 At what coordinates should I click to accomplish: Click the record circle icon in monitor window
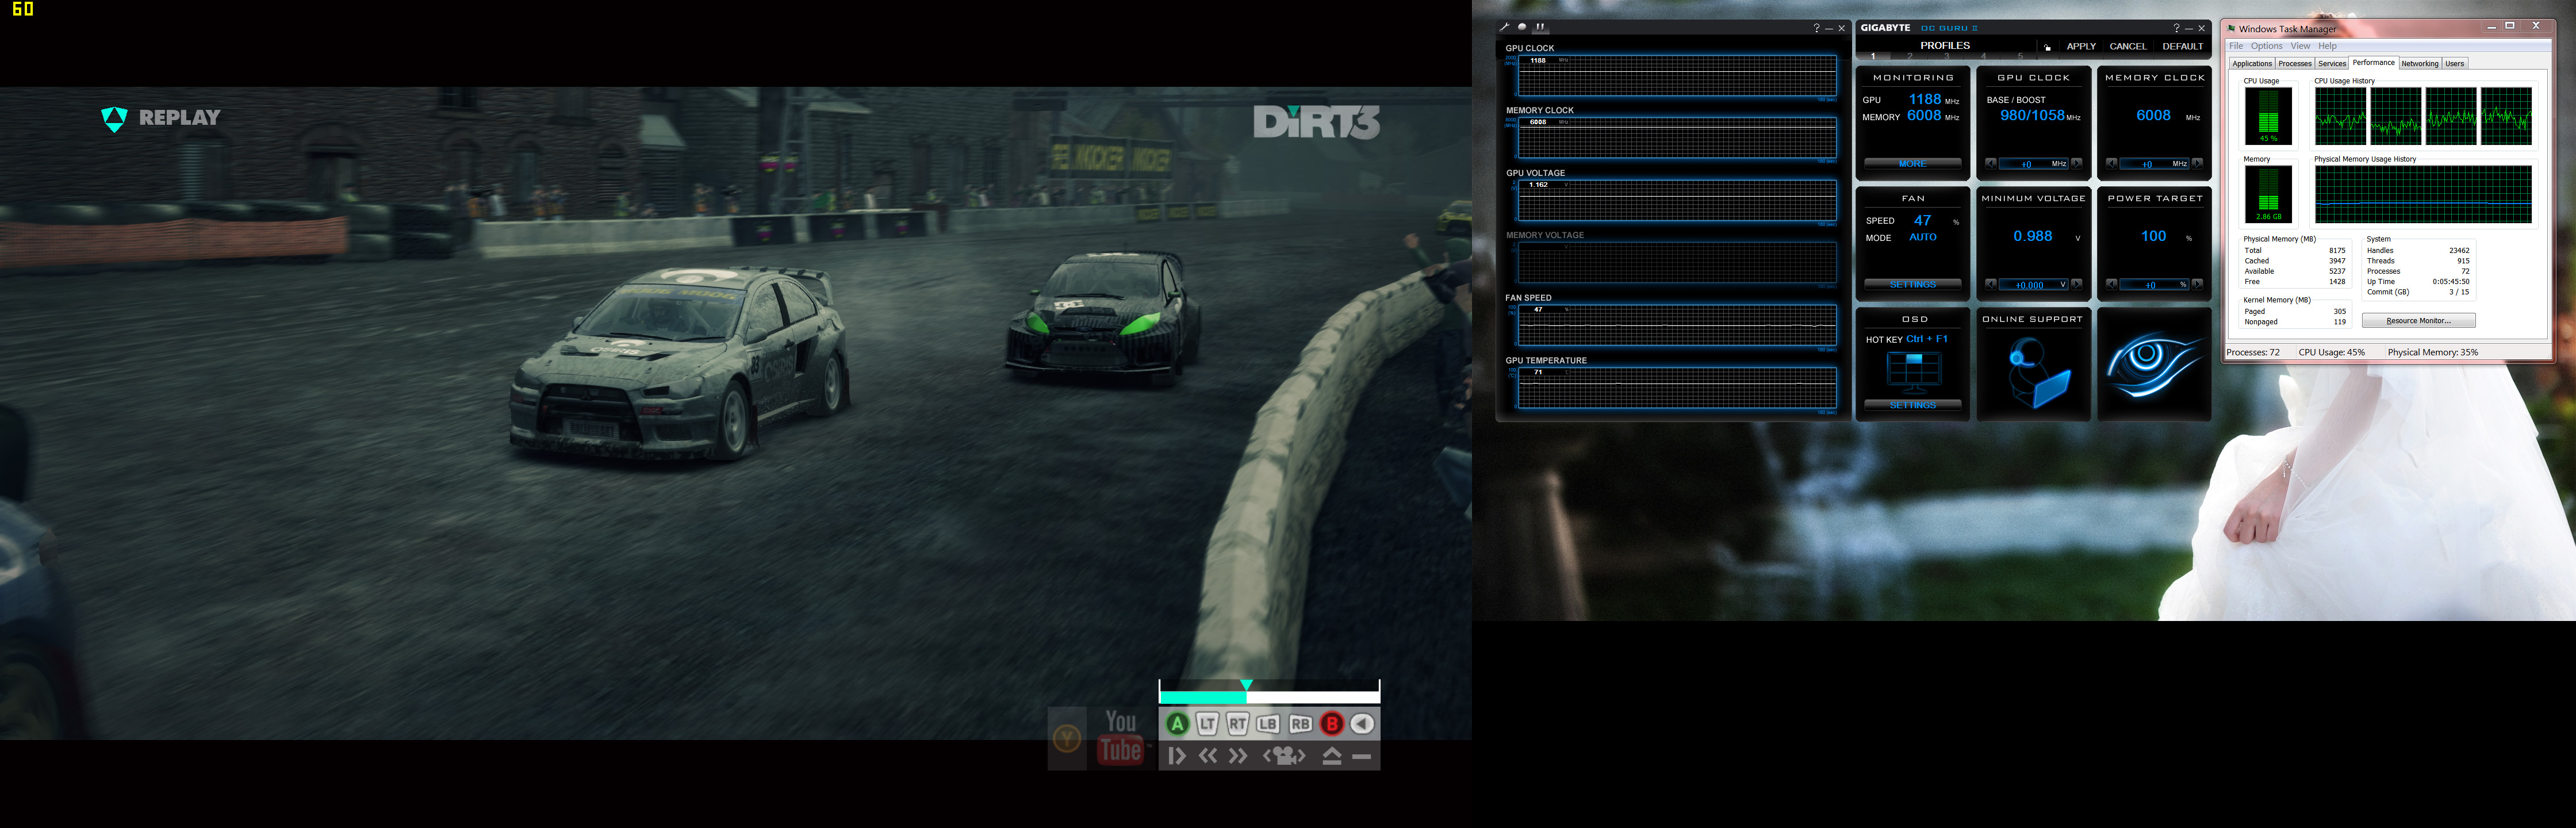coord(1522,27)
